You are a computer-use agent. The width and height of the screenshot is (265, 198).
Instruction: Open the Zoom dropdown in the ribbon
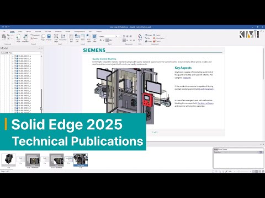pos(157,35)
